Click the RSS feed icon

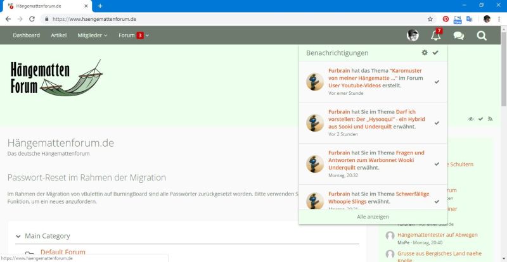click(490, 119)
